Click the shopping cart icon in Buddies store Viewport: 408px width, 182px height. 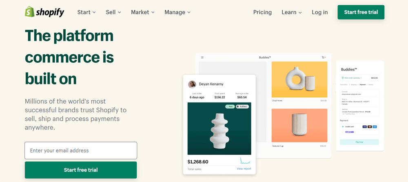[x=324, y=58]
